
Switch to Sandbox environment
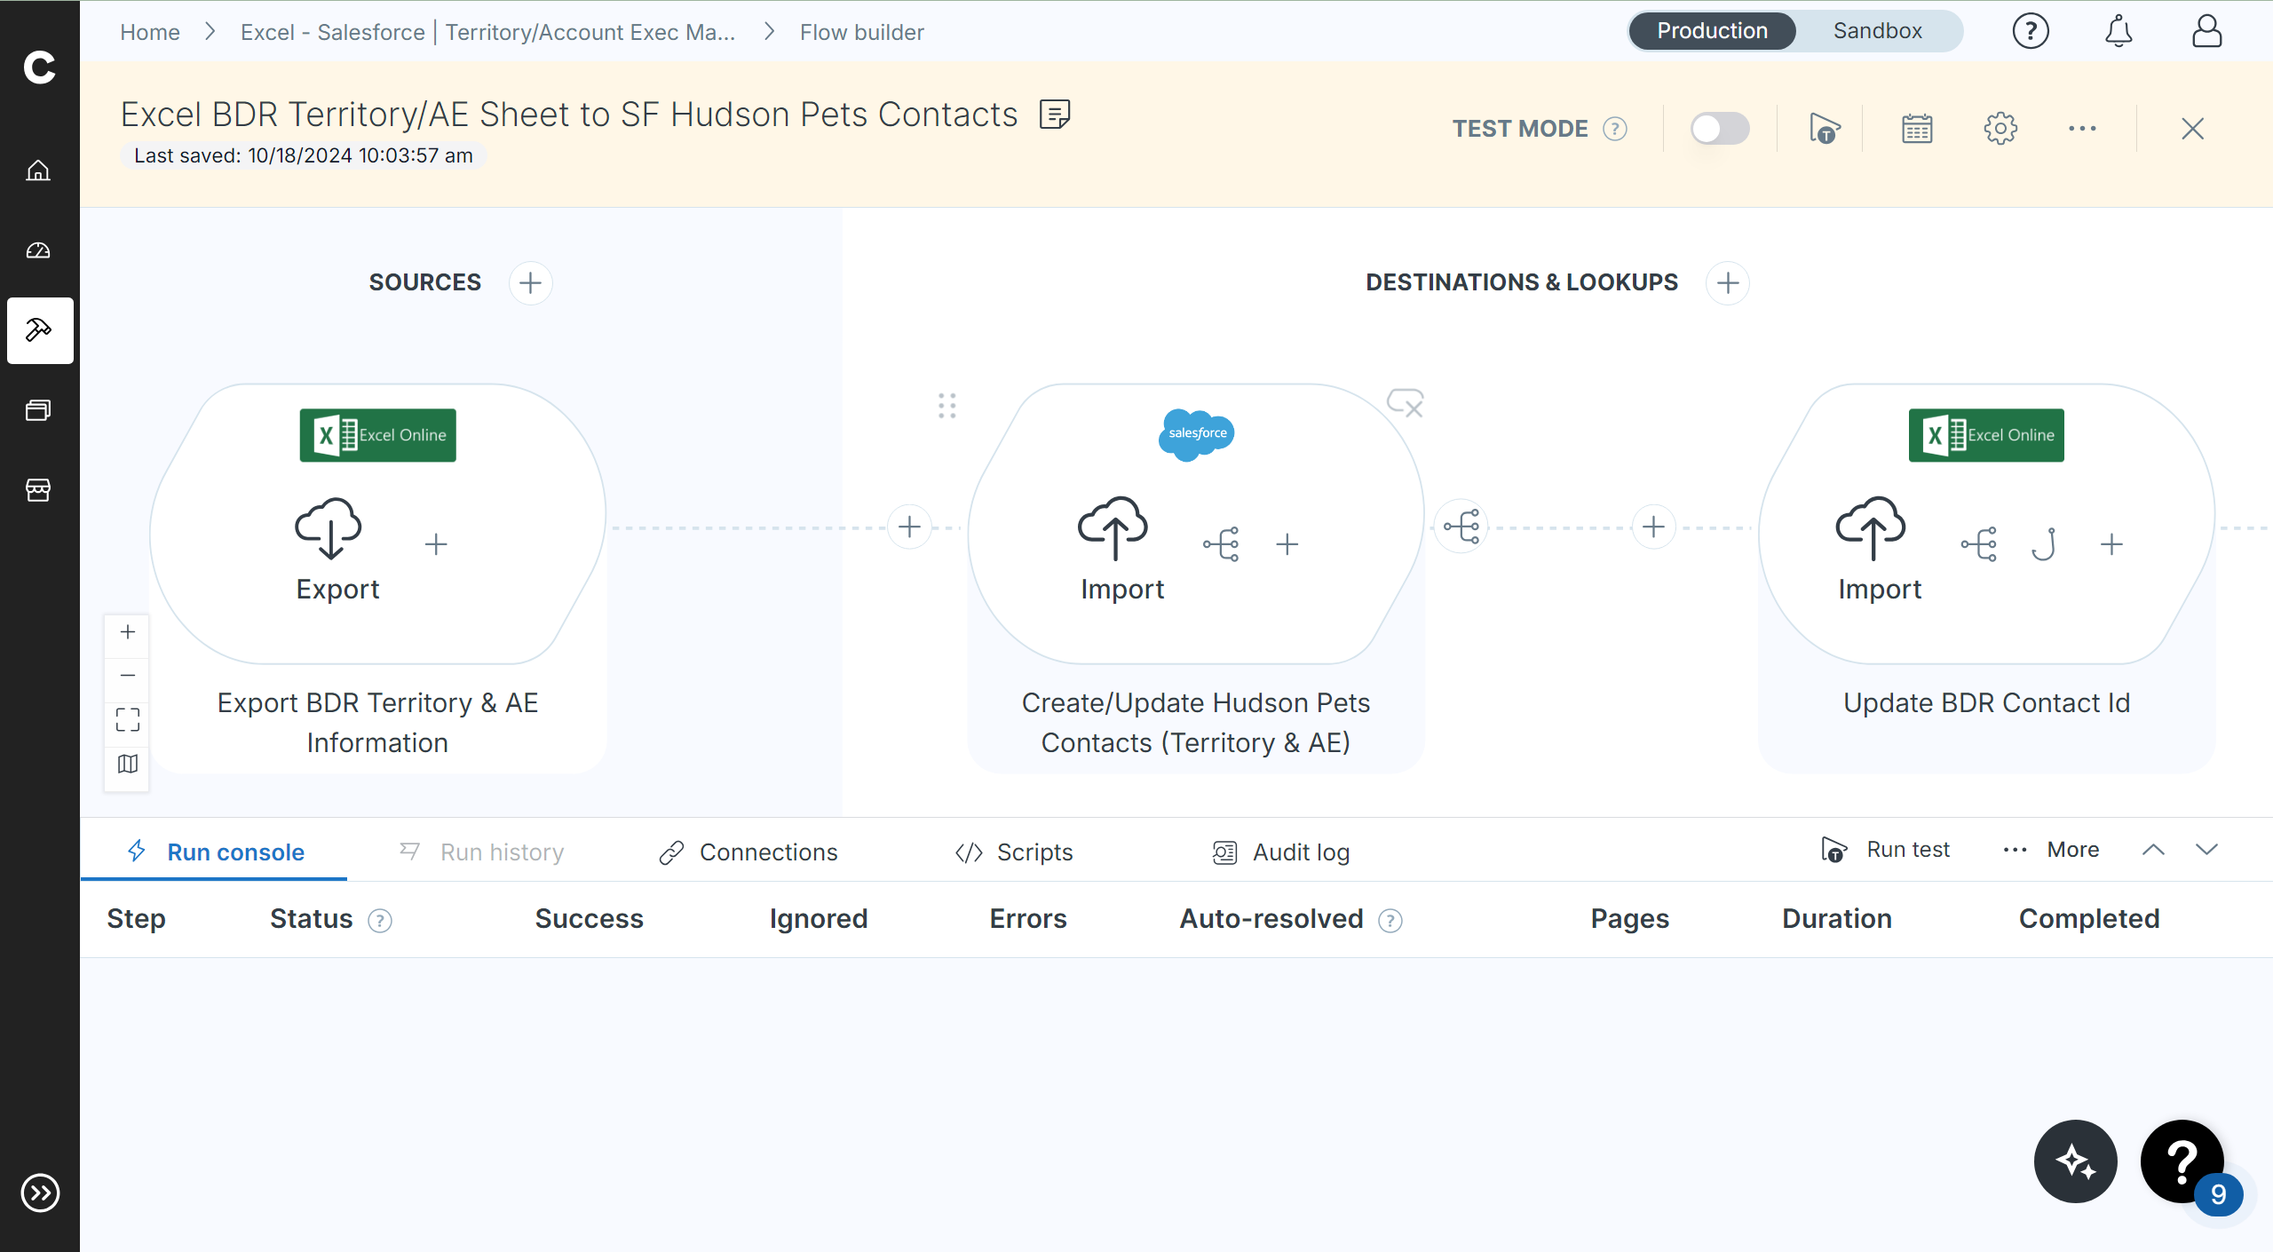pyautogui.click(x=1877, y=31)
